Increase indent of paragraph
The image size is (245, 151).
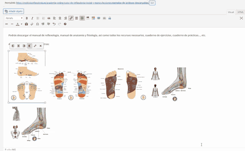pyautogui.click(x=49, y=24)
